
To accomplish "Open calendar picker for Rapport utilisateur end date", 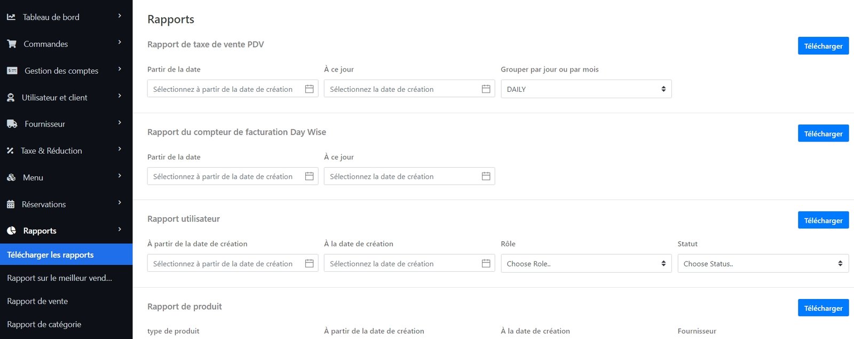I will 486,263.
